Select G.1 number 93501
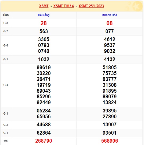Image resolution: width=144 pixels, height=145 pixels. coord(110,133)
